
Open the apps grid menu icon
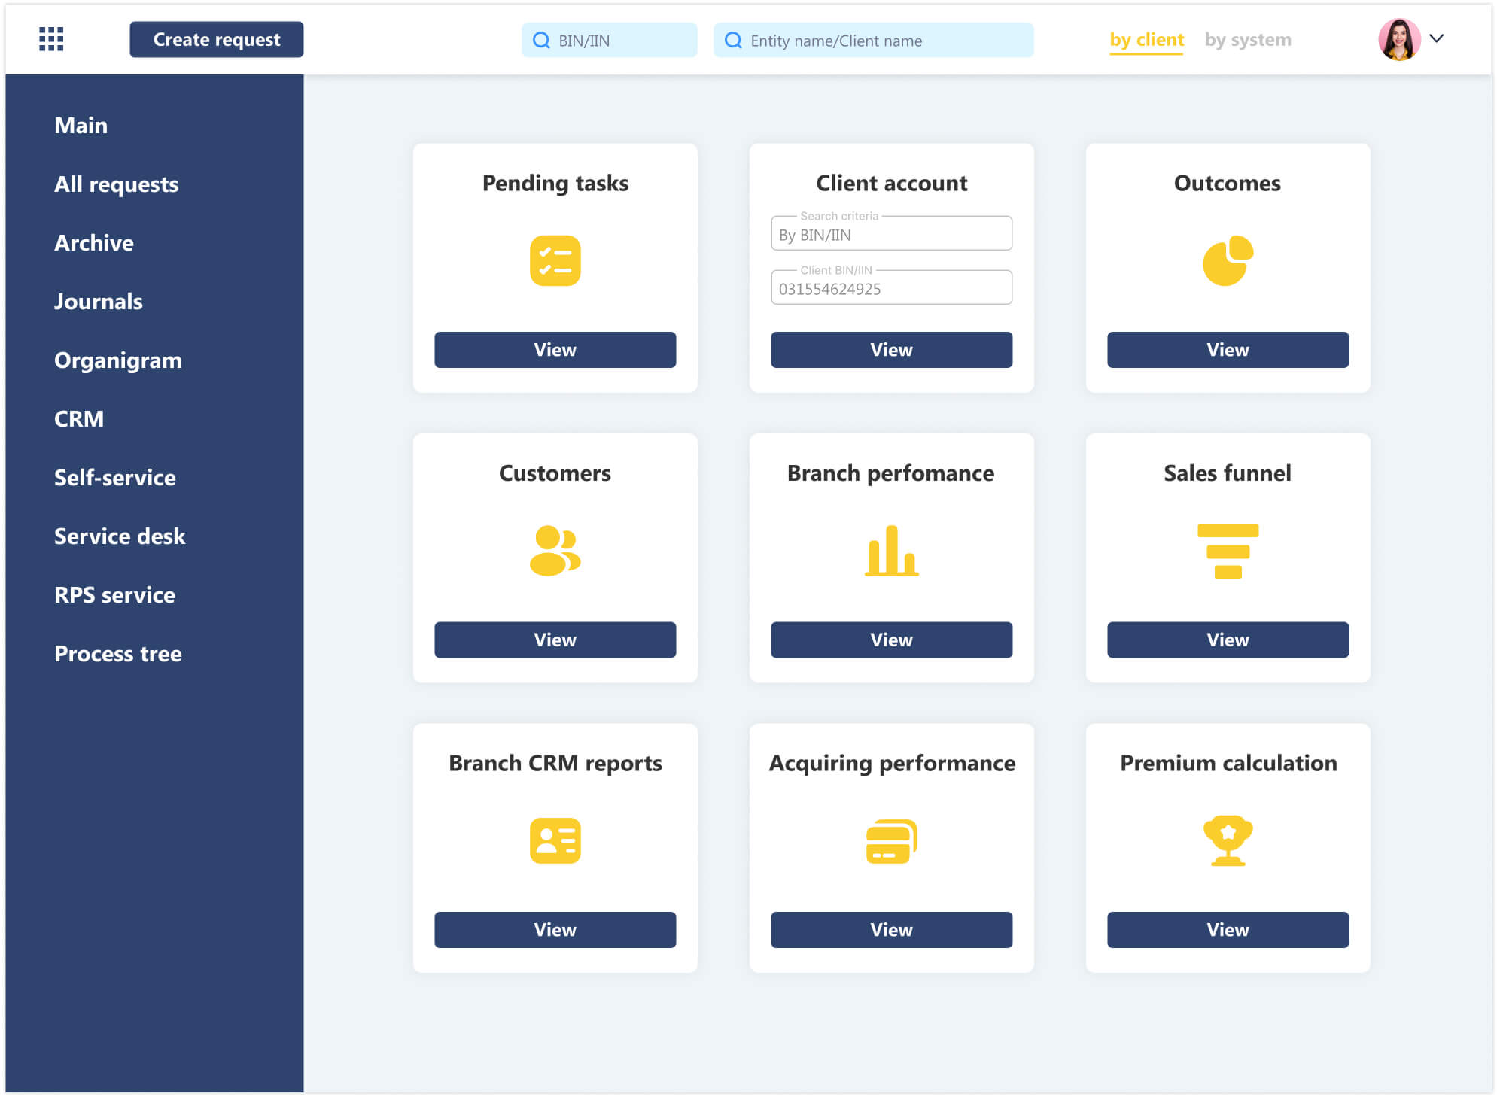50,39
